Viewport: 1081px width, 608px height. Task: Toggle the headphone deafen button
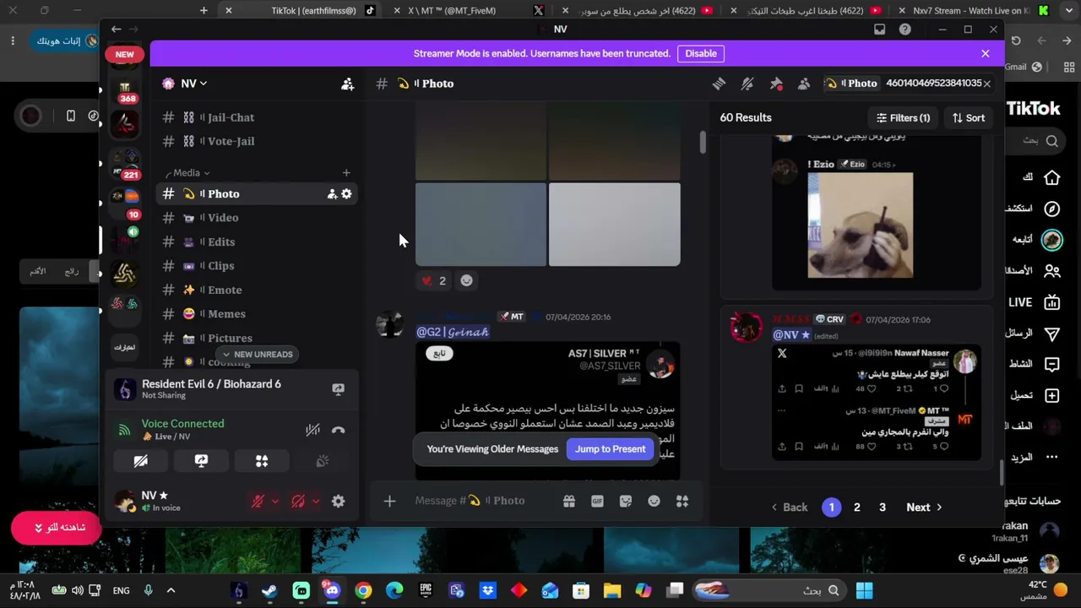pos(298,502)
